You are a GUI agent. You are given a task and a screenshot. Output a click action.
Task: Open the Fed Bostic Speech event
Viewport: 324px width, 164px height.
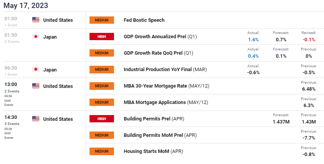(144, 20)
